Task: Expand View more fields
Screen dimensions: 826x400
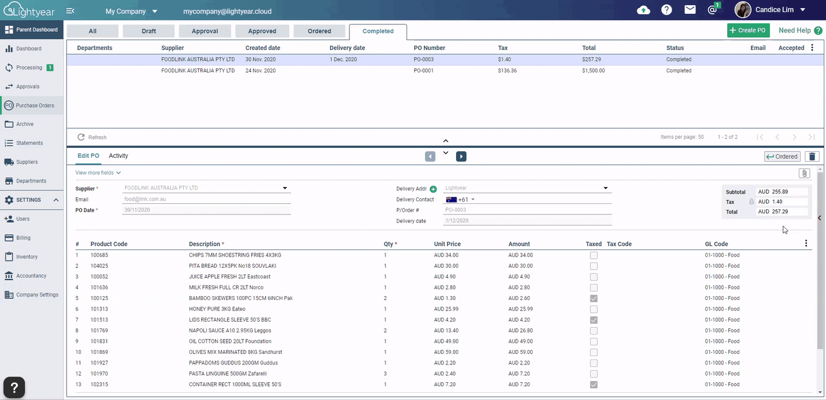Action: click(x=98, y=173)
